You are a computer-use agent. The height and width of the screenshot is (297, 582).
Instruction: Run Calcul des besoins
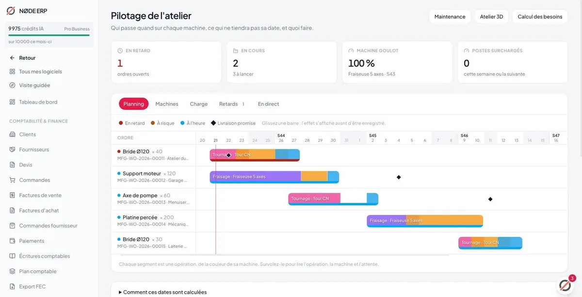pyautogui.click(x=540, y=16)
